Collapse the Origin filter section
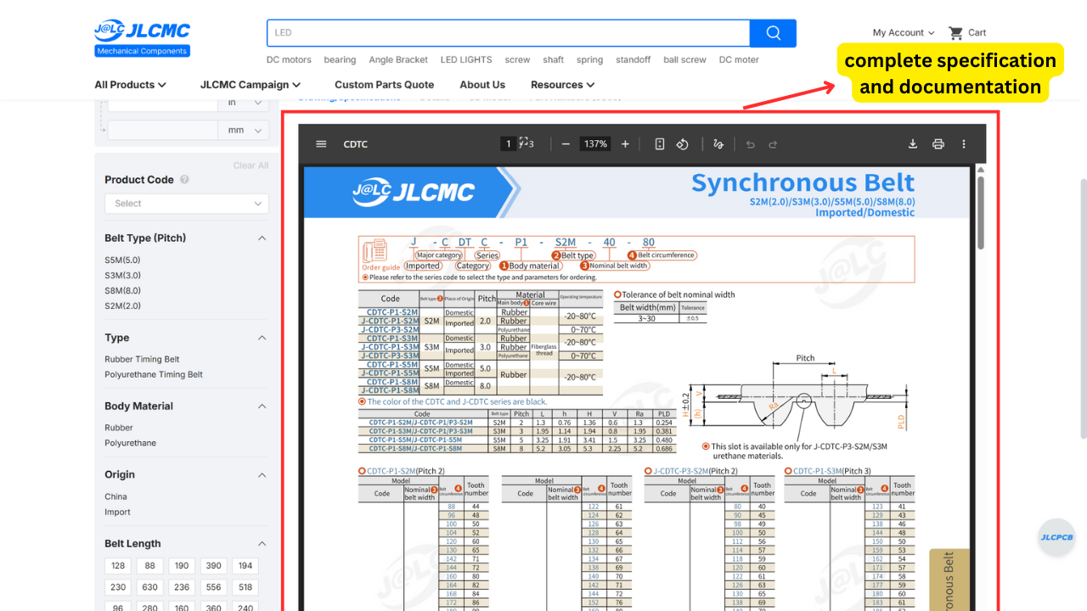Viewport: 1087px width, 611px height. [262, 475]
